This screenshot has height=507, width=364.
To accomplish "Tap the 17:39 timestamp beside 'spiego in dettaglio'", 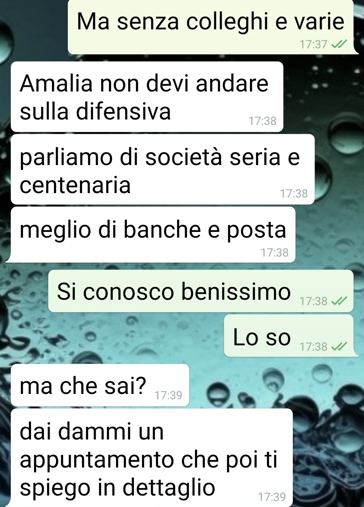I will tap(272, 497).
